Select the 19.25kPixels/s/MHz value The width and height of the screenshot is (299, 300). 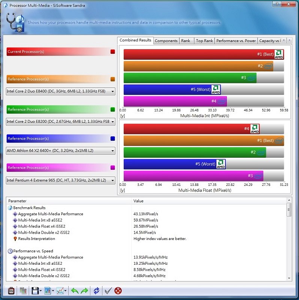click(150, 264)
